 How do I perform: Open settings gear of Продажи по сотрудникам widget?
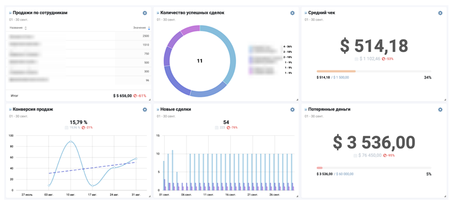coord(145,13)
